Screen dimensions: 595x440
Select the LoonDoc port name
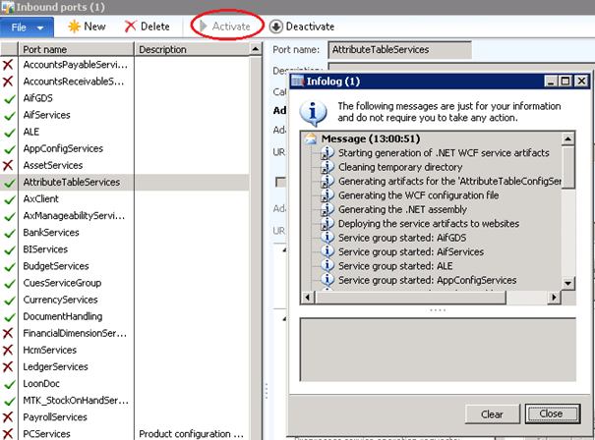[41, 384]
